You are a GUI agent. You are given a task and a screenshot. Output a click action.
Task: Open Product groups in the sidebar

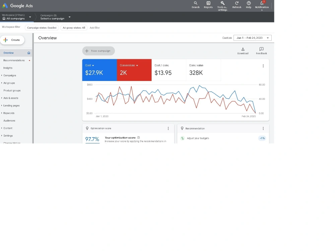pos(12,90)
